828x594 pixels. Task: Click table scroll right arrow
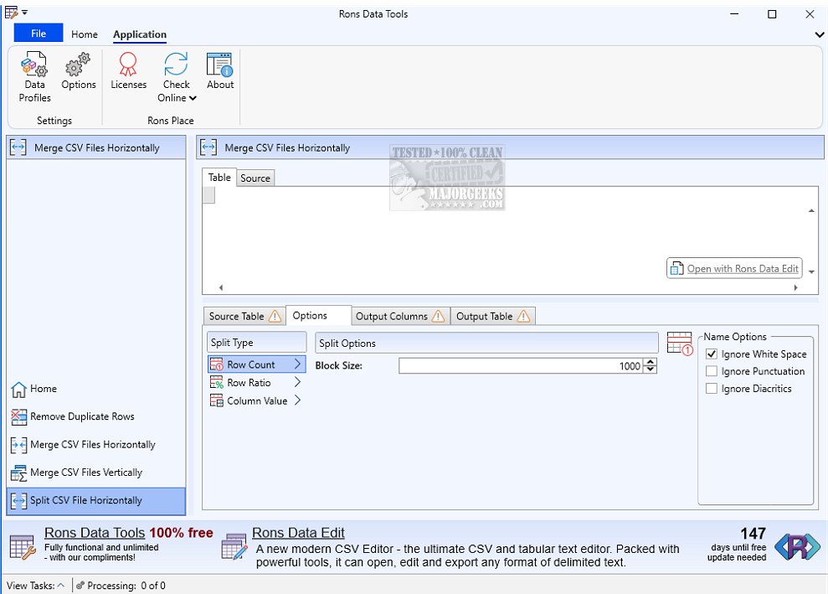795,288
